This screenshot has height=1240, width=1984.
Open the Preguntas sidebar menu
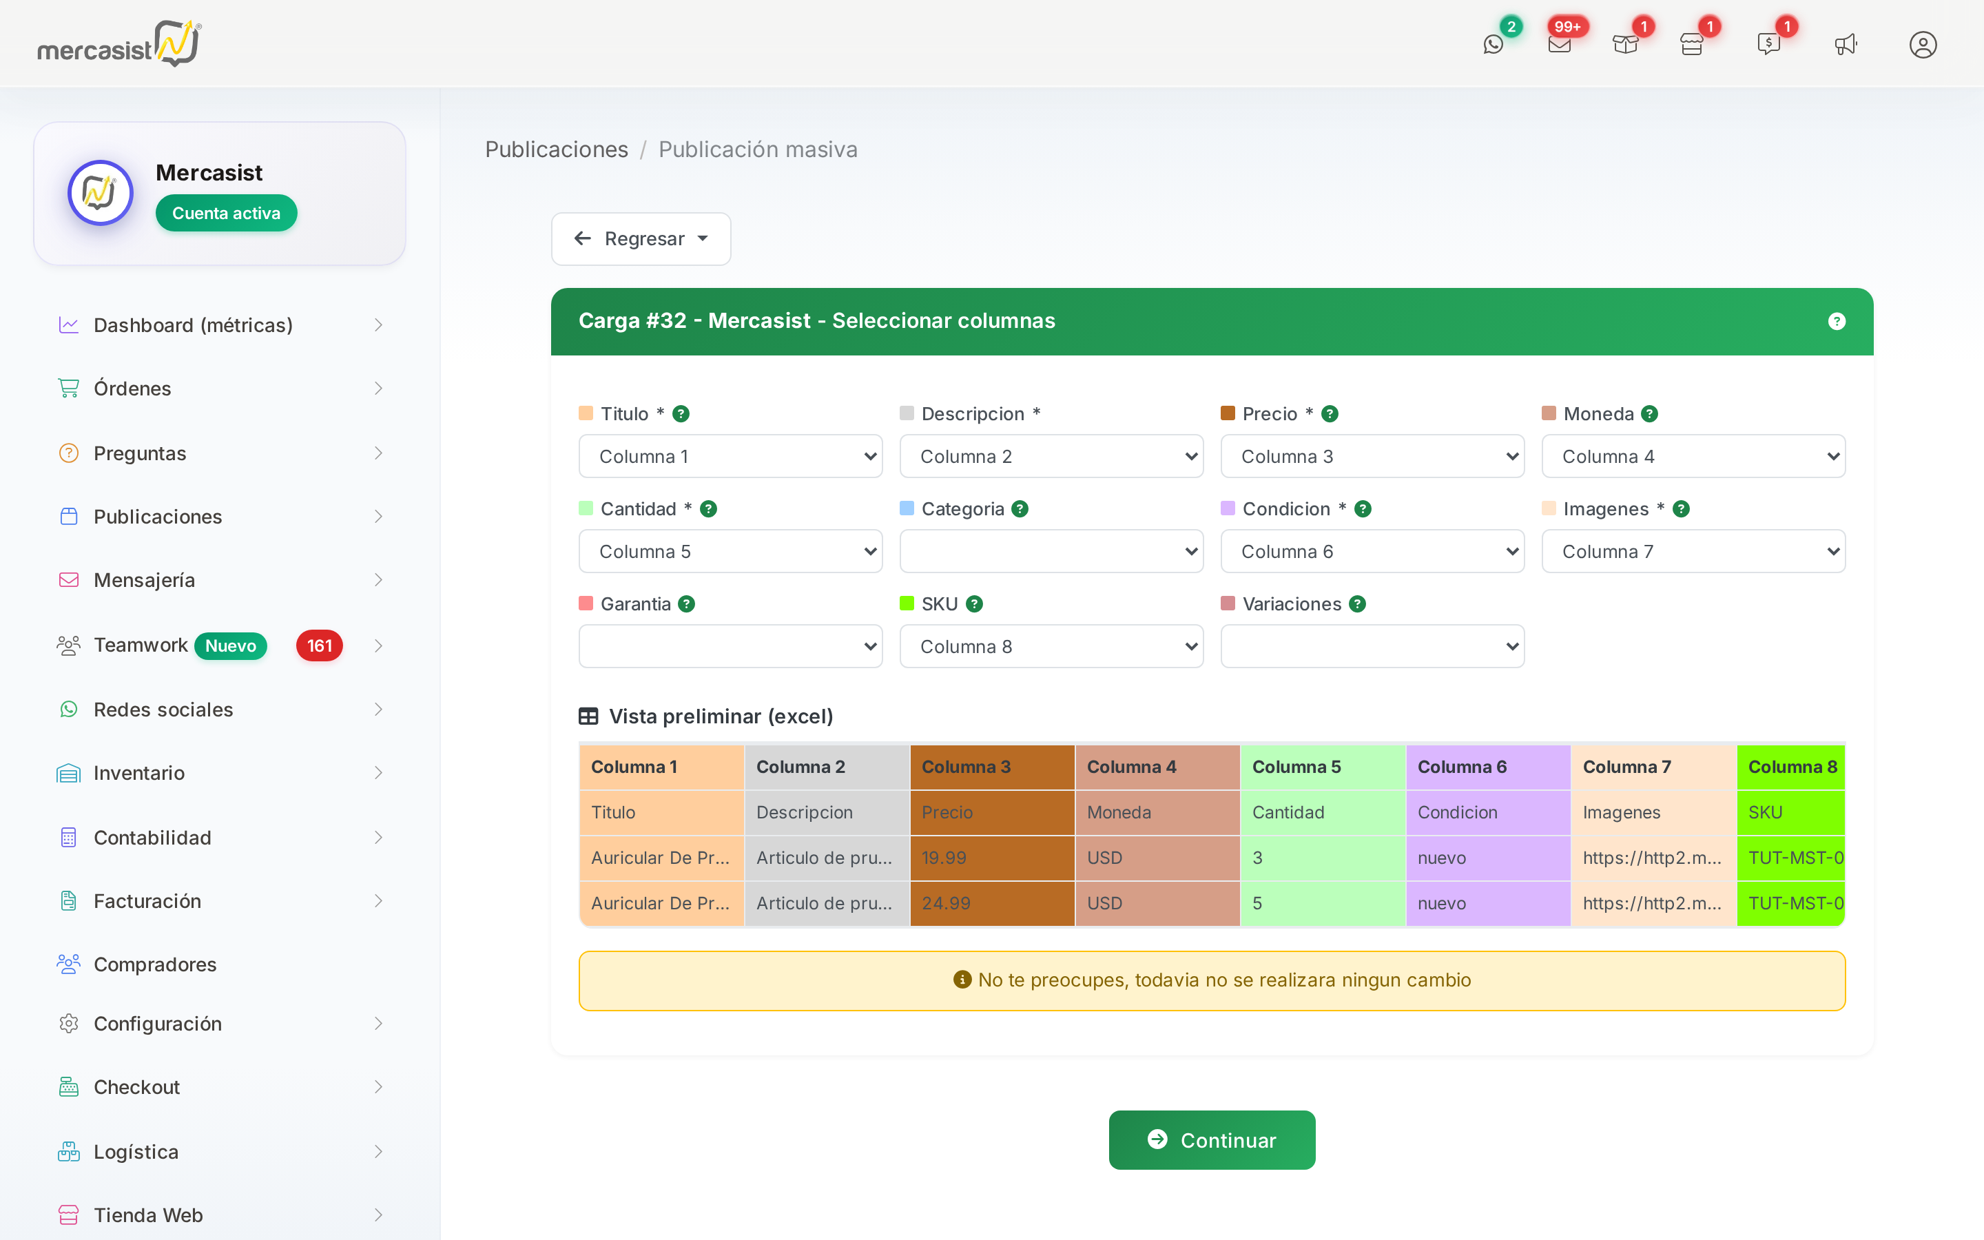pyautogui.click(x=220, y=453)
